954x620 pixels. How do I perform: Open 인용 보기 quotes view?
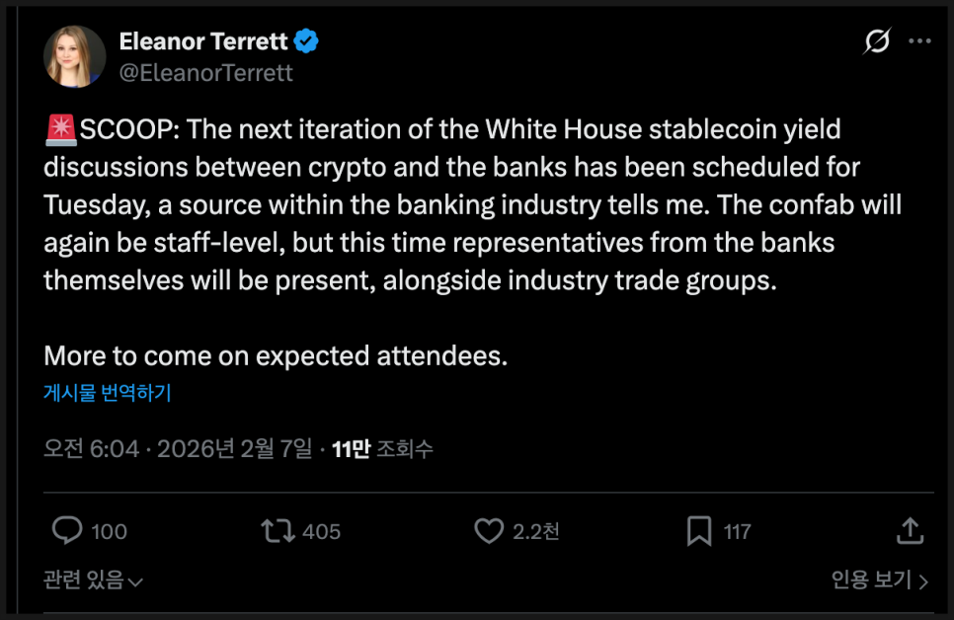point(879,581)
